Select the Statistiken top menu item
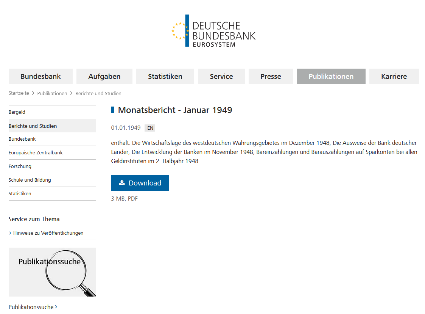425x314 pixels. click(x=165, y=76)
